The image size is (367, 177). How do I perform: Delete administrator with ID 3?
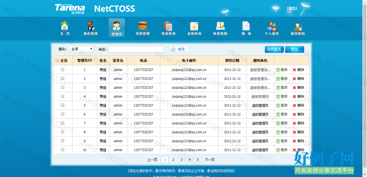(298, 88)
